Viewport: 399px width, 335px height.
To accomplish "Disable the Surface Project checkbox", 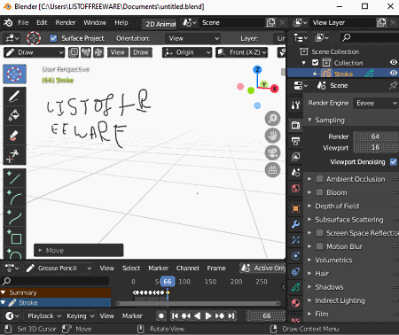I will click(53, 38).
